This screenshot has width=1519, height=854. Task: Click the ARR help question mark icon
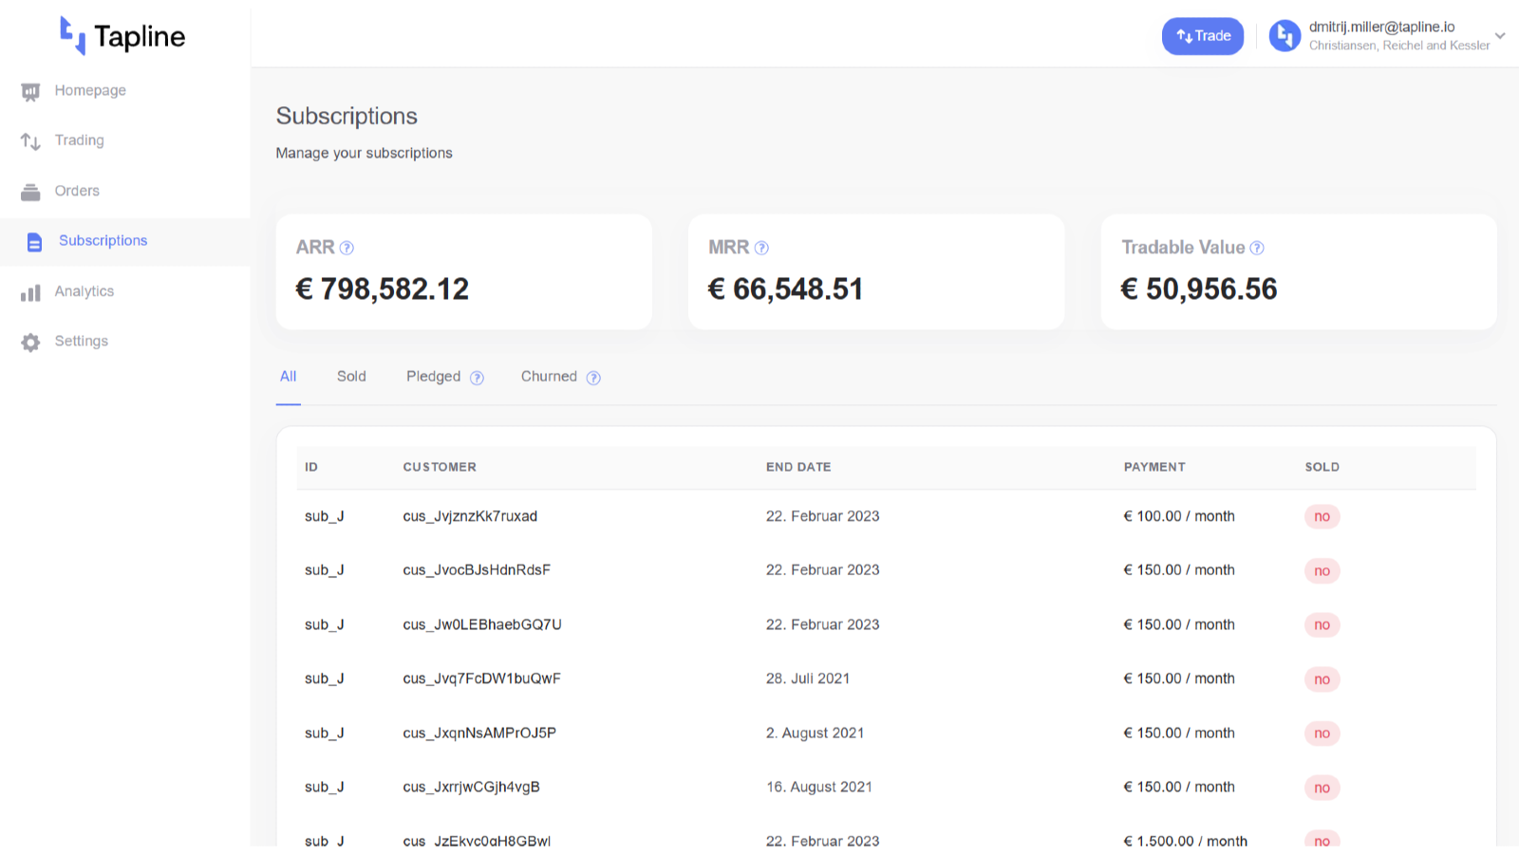(347, 248)
